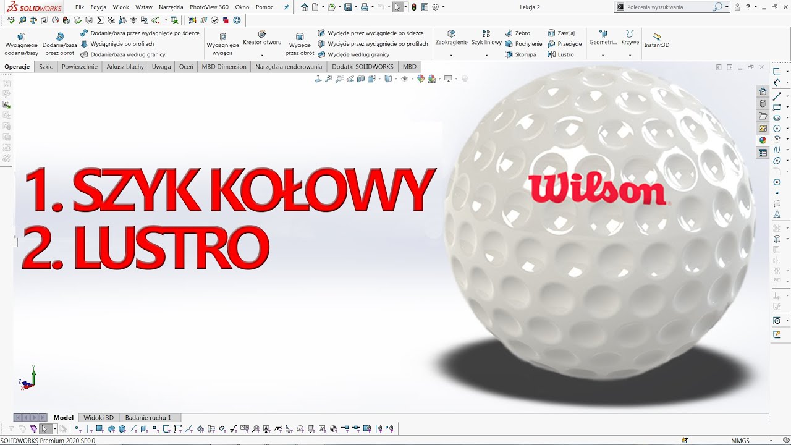Open the Badanie ruchu 1 tab
Screen dimensions: 791x445
click(148, 417)
